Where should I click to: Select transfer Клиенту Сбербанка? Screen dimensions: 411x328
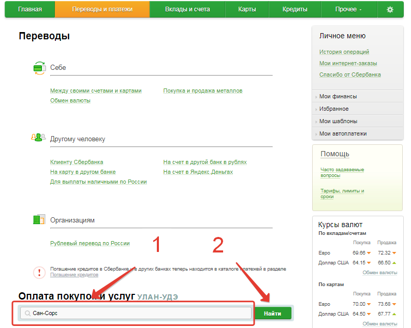pyautogui.click(x=77, y=162)
